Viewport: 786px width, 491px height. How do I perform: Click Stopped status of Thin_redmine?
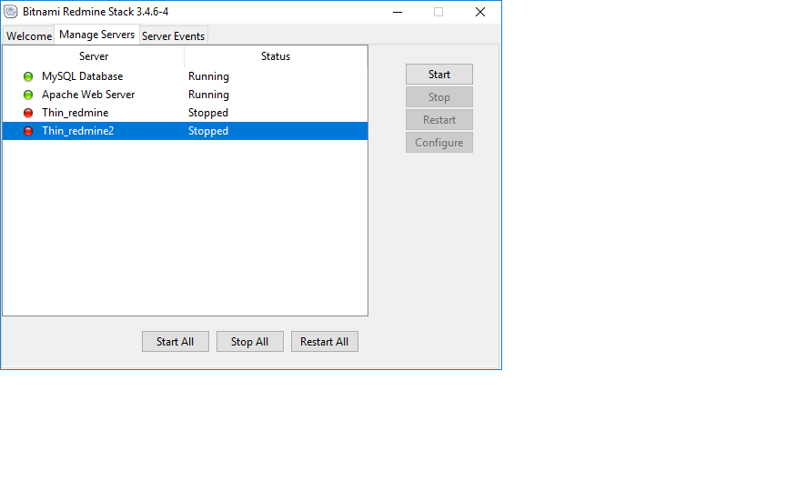208,113
